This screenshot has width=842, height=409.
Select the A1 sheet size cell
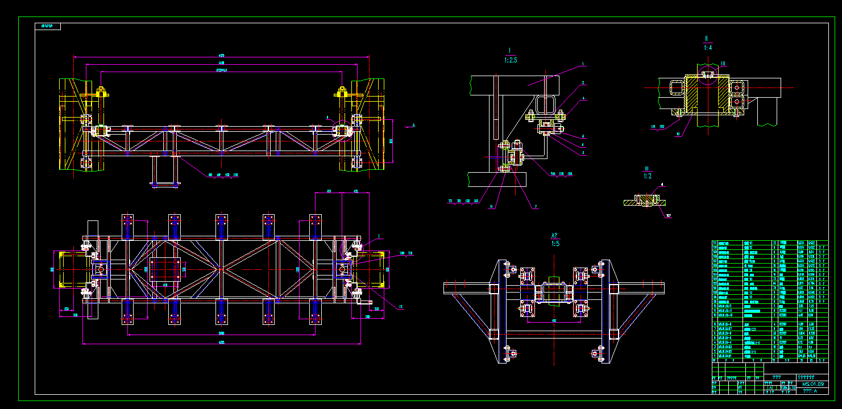[770, 388]
